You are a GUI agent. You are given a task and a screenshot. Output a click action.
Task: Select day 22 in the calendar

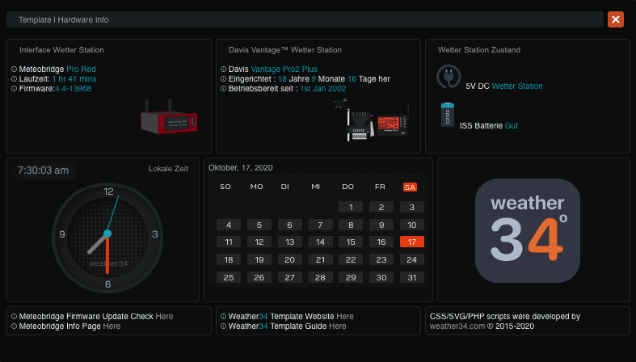[351, 260]
